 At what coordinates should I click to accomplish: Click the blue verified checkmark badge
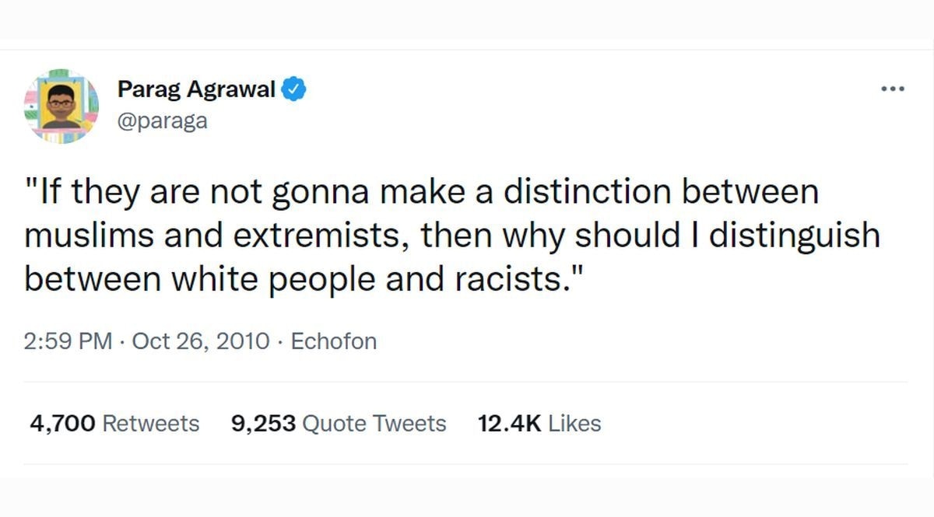pos(293,89)
